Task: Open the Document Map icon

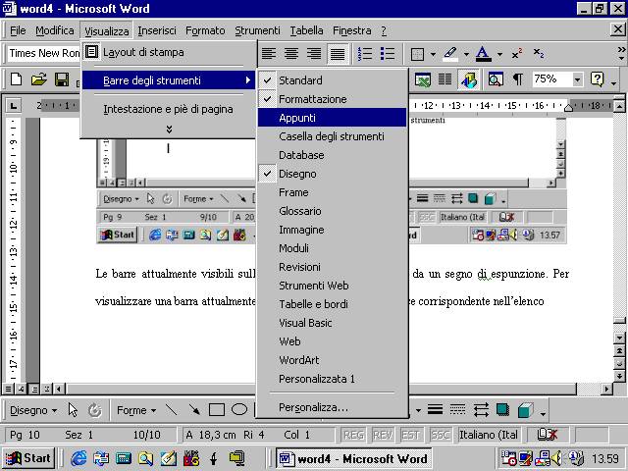Action: (x=496, y=79)
